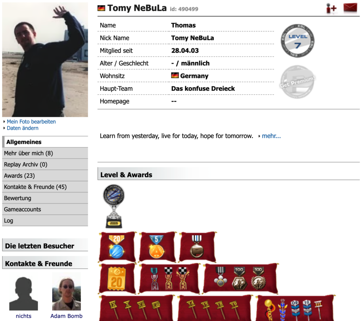
Task: Expand the quote with mehr... link
Action: (x=271, y=136)
